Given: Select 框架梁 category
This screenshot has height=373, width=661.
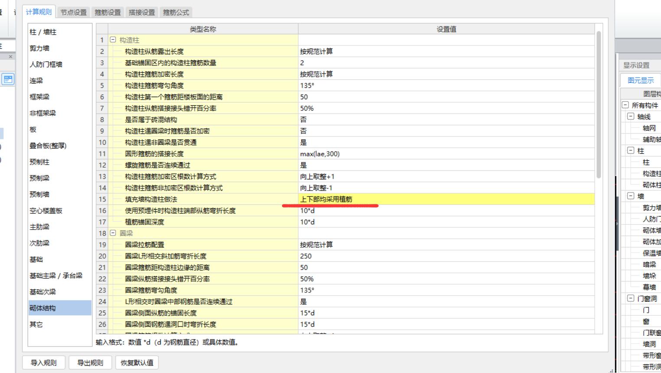Looking at the screenshot, I should point(60,97).
